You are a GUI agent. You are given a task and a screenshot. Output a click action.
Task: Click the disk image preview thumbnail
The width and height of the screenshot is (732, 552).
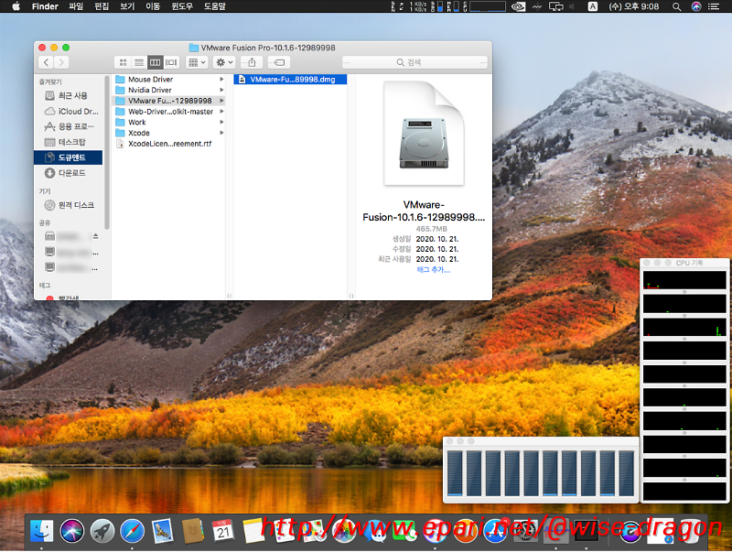pyautogui.click(x=424, y=133)
